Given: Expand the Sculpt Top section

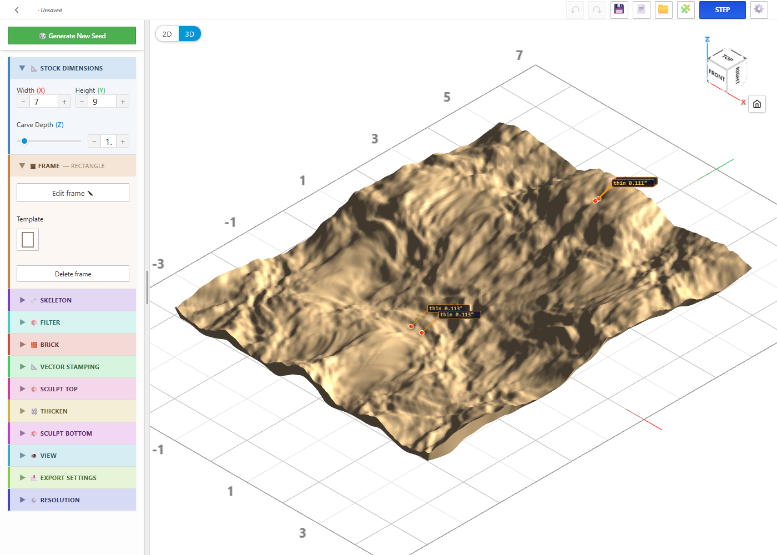Looking at the screenshot, I should [x=72, y=389].
